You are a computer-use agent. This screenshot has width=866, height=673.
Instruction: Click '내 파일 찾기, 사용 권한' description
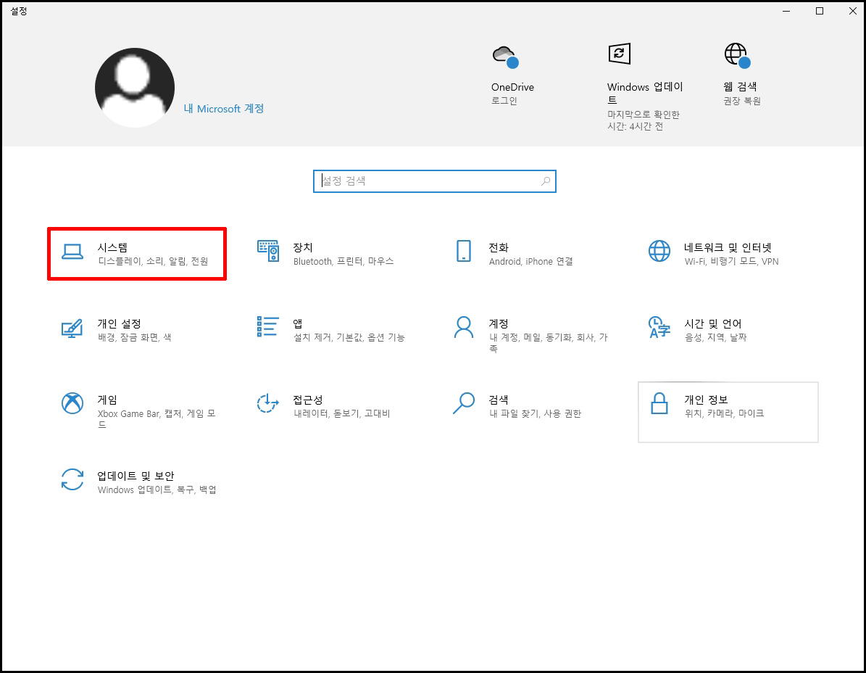click(535, 413)
